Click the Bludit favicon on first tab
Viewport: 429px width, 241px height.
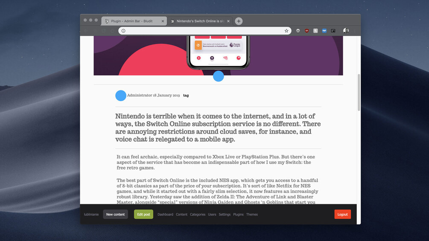(107, 21)
